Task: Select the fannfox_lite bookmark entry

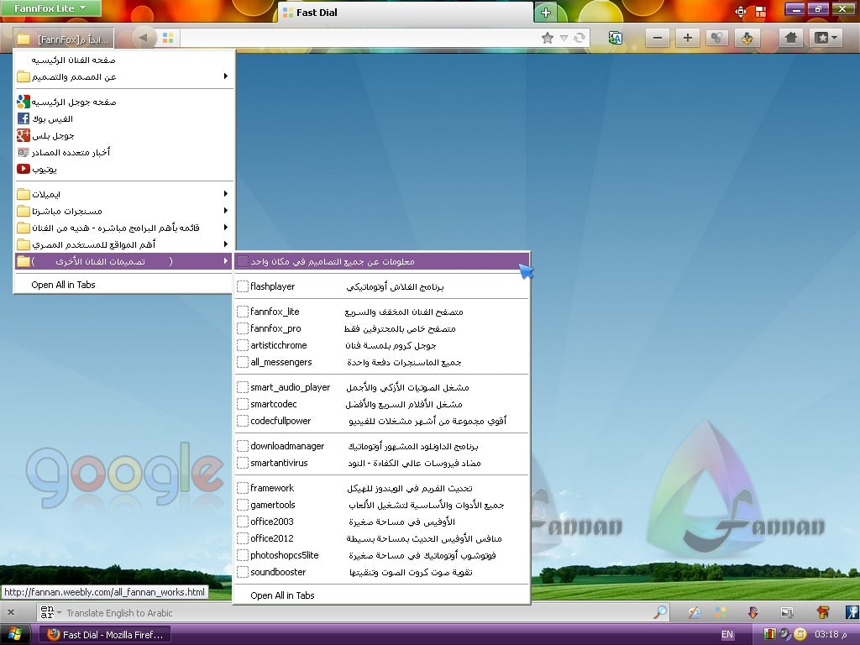Action: point(382,312)
